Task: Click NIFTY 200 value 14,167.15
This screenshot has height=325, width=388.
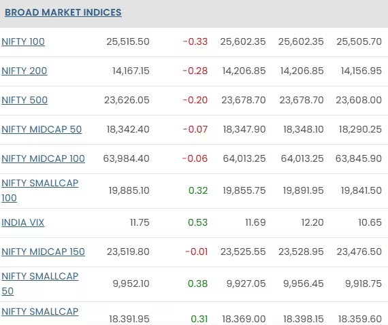Action: (x=131, y=71)
